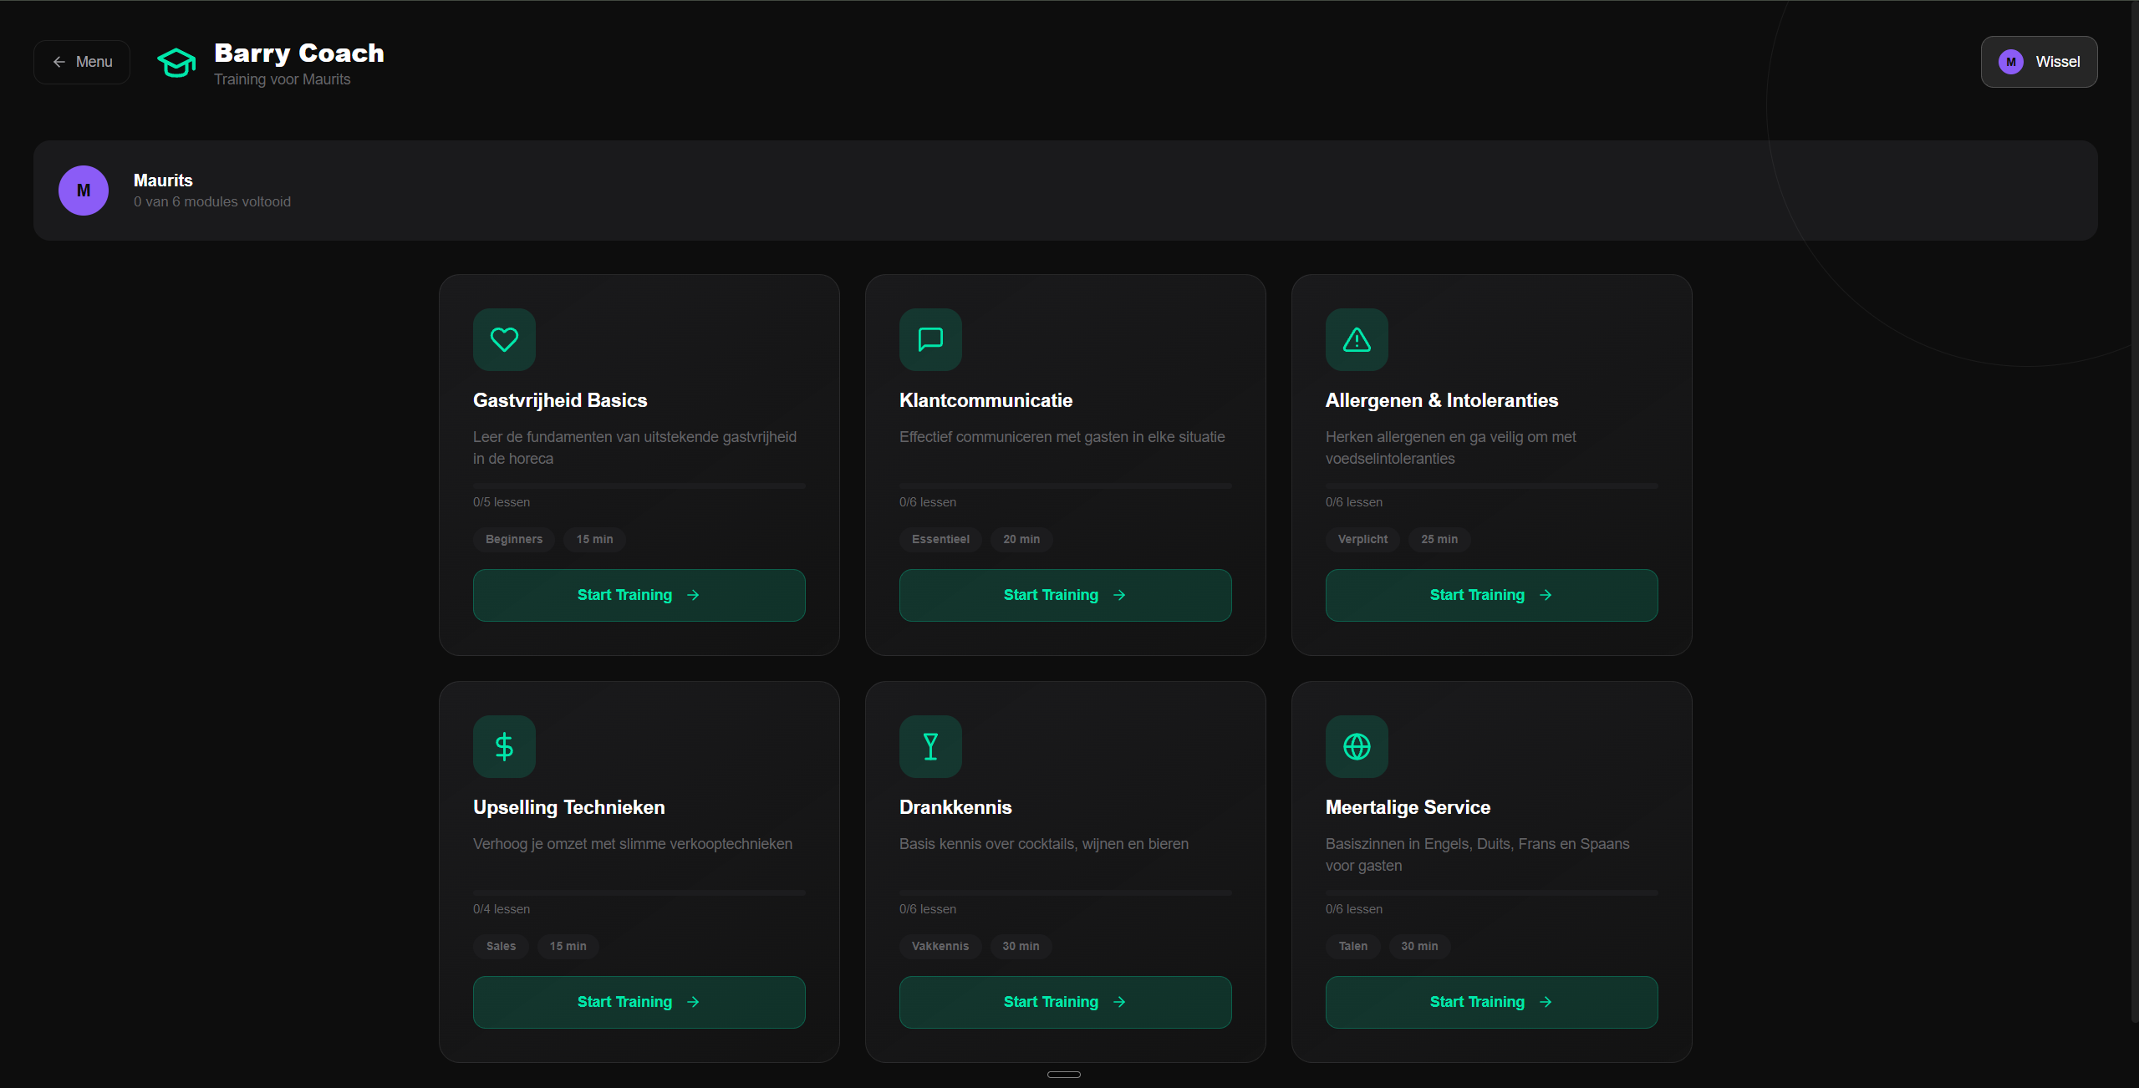Click the globe icon on Meertalige Service
Screen dimensions: 2139x1088
tap(1357, 746)
